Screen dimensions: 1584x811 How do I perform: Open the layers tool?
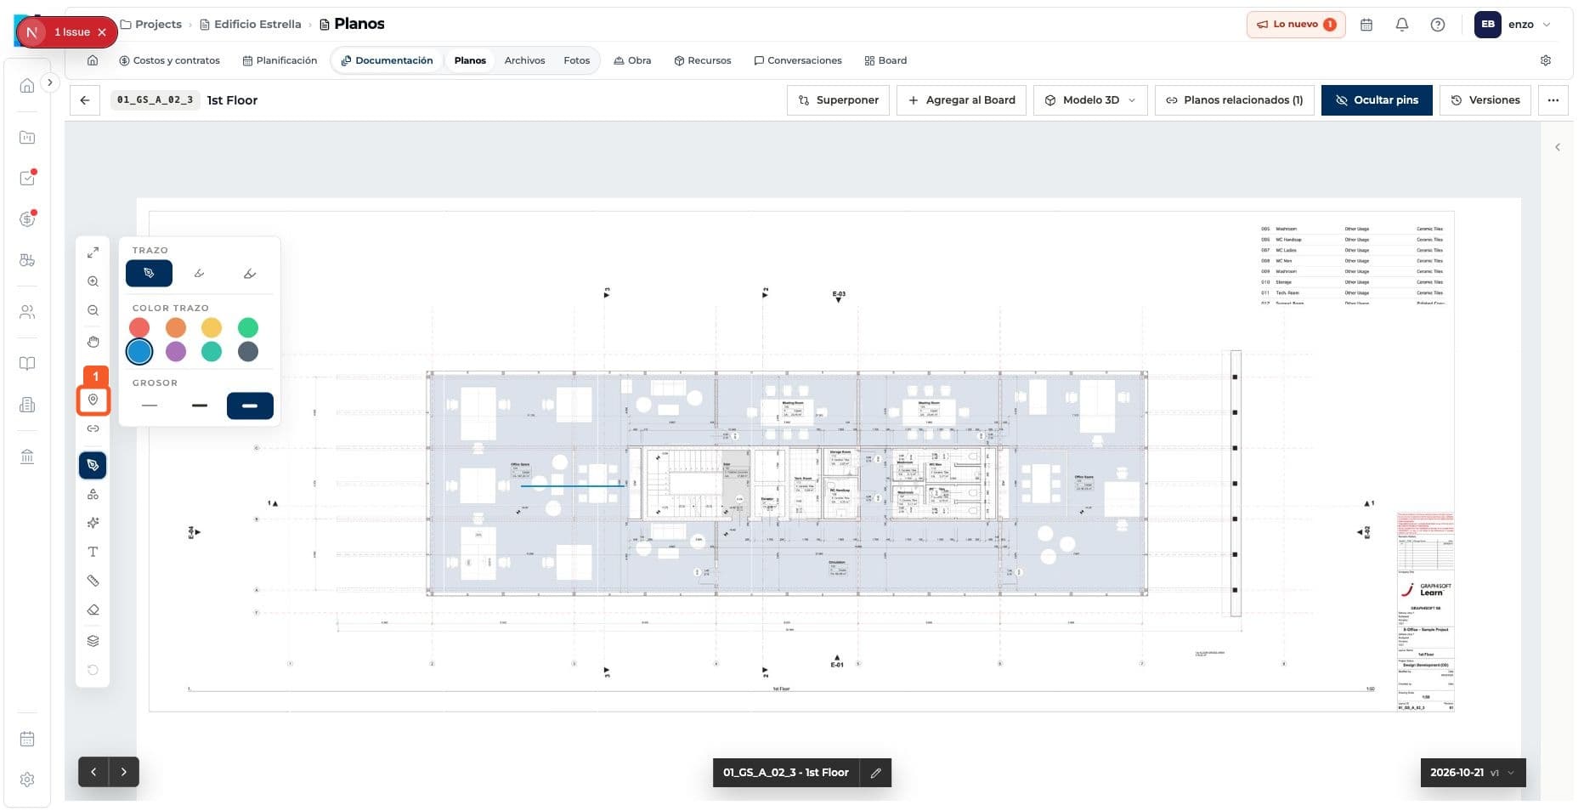[x=93, y=641]
